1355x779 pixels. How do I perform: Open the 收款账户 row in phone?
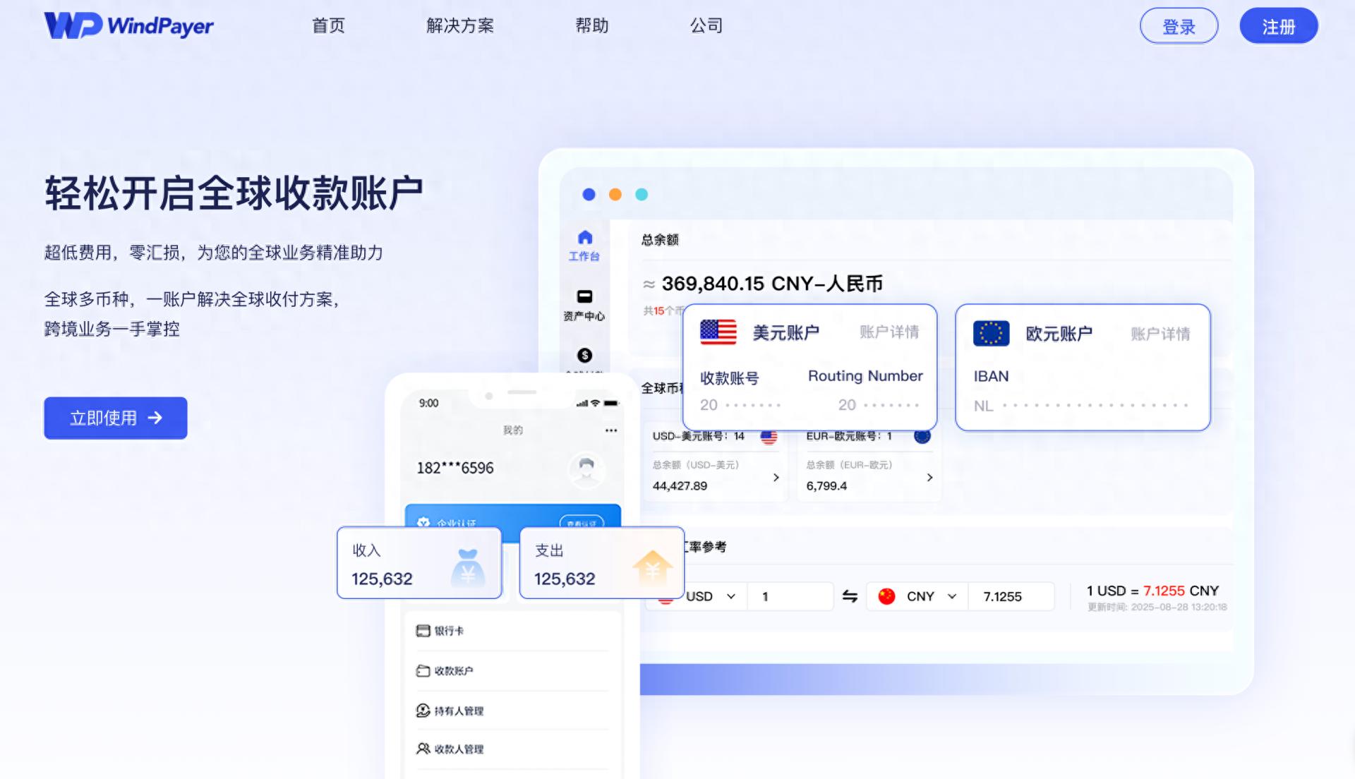(x=513, y=670)
